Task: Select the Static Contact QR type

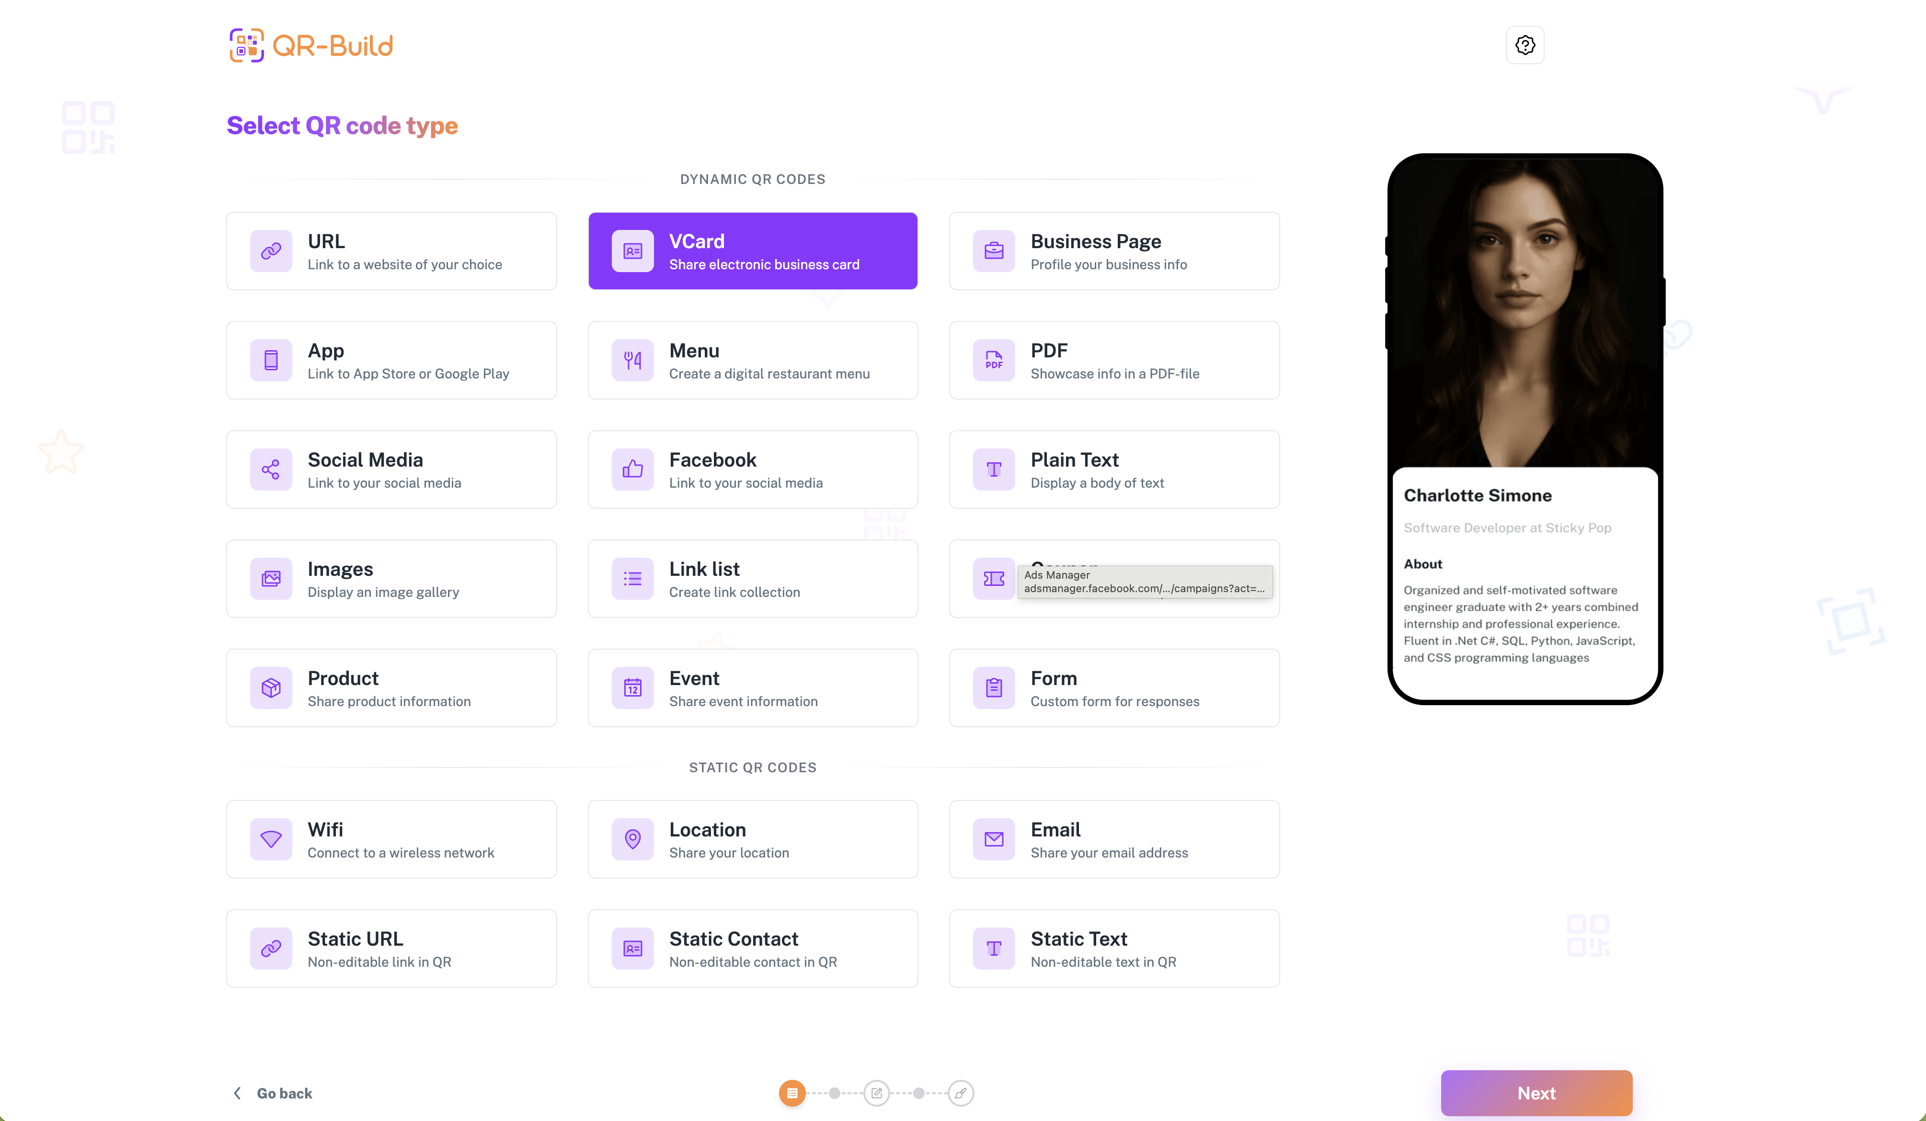Action: [x=752, y=948]
